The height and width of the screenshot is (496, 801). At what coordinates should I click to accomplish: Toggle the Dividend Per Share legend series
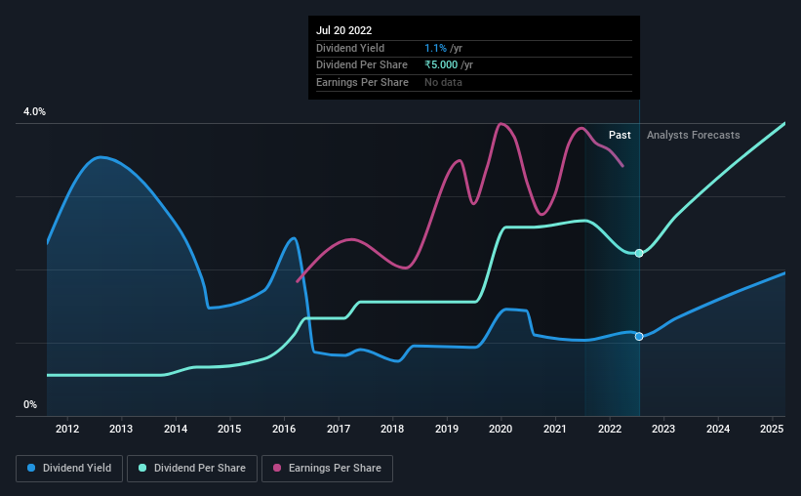point(192,469)
